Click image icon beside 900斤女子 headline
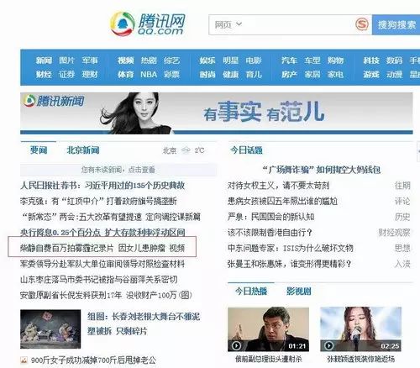Image resolution: width=420 pixels, height=368 pixels. pyautogui.click(x=24, y=360)
